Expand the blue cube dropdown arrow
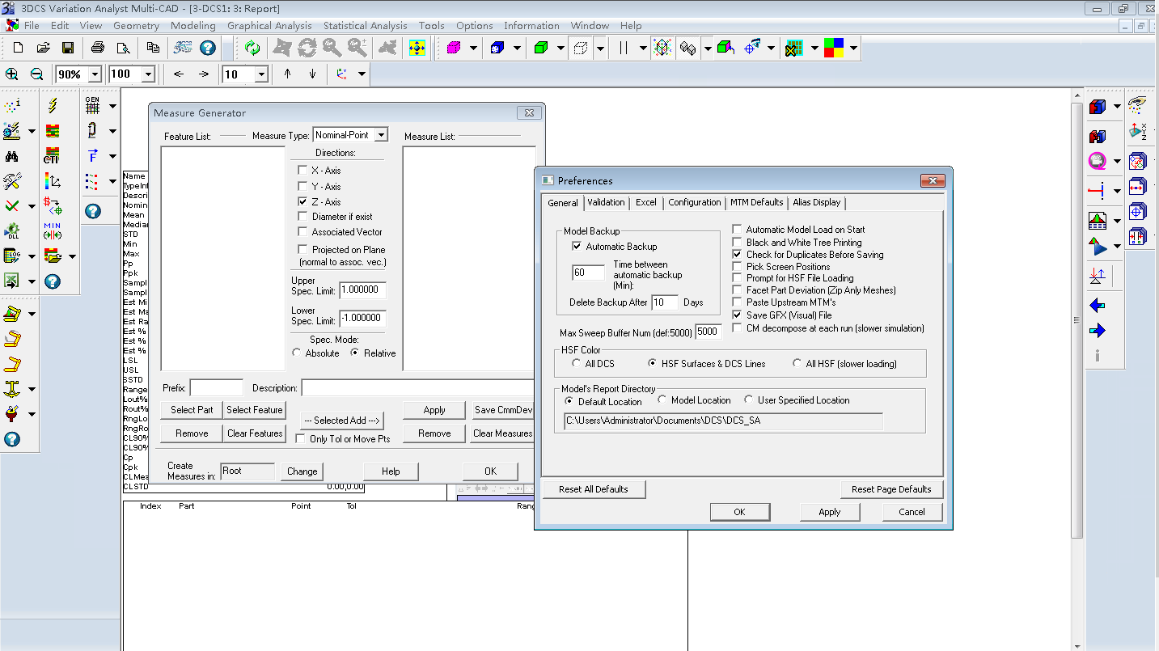This screenshot has width=1159, height=651. point(517,49)
